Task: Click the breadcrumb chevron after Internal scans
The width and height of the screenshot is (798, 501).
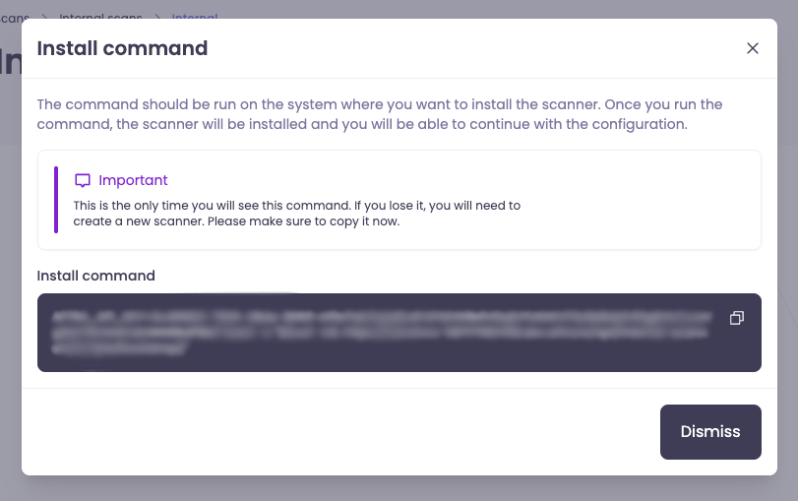Action: (x=157, y=17)
